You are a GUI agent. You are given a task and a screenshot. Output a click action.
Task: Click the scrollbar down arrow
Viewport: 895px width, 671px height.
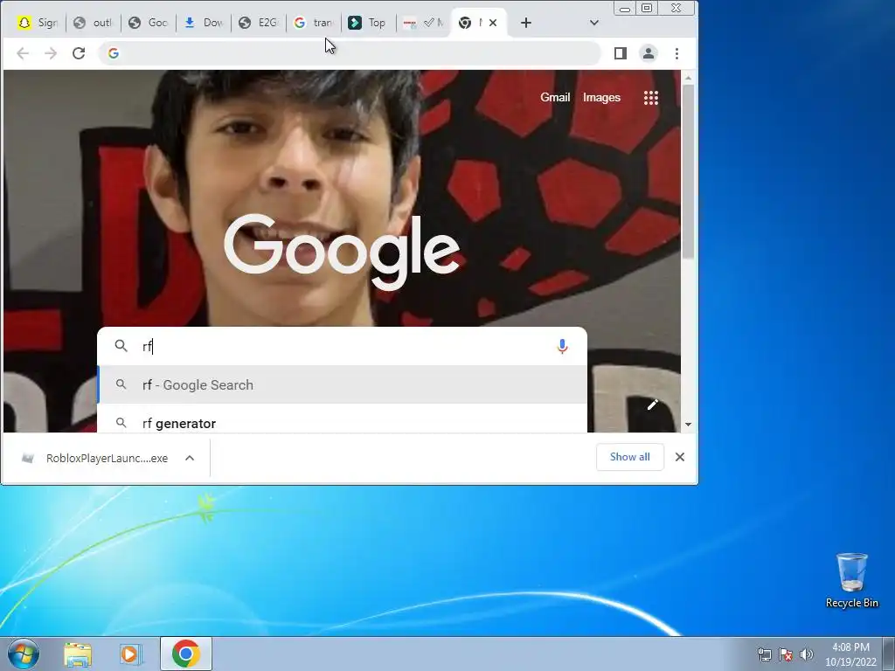tap(688, 424)
